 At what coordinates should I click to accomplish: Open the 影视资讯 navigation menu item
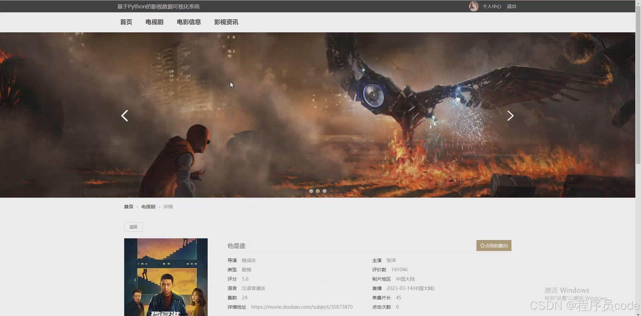point(226,22)
